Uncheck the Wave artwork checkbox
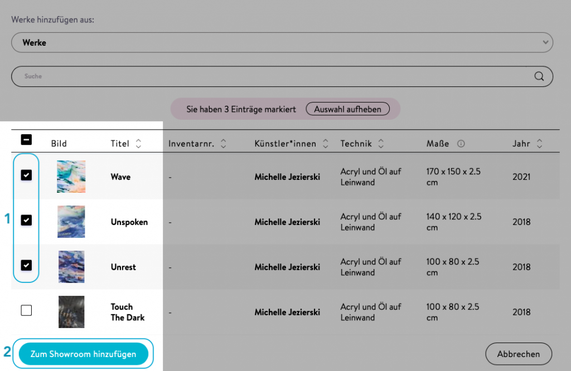This screenshot has height=371, width=571. (26, 175)
